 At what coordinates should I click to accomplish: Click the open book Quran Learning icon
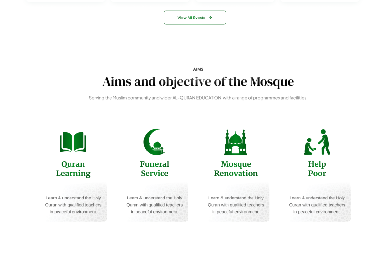73,142
